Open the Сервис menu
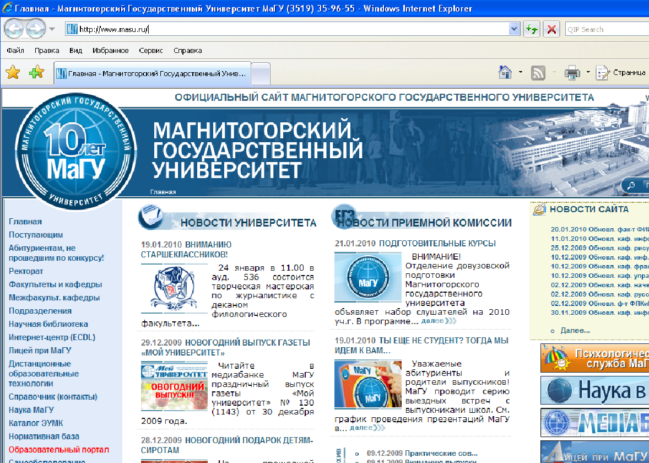Viewport: 649px width, 463px height. pos(151,51)
